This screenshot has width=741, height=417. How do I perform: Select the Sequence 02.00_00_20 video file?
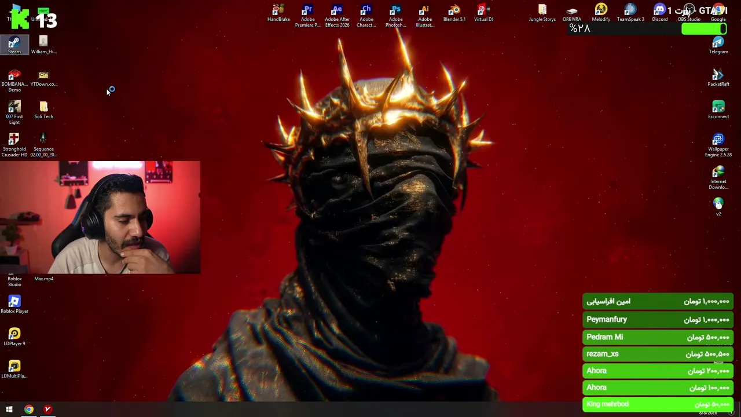click(43, 145)
